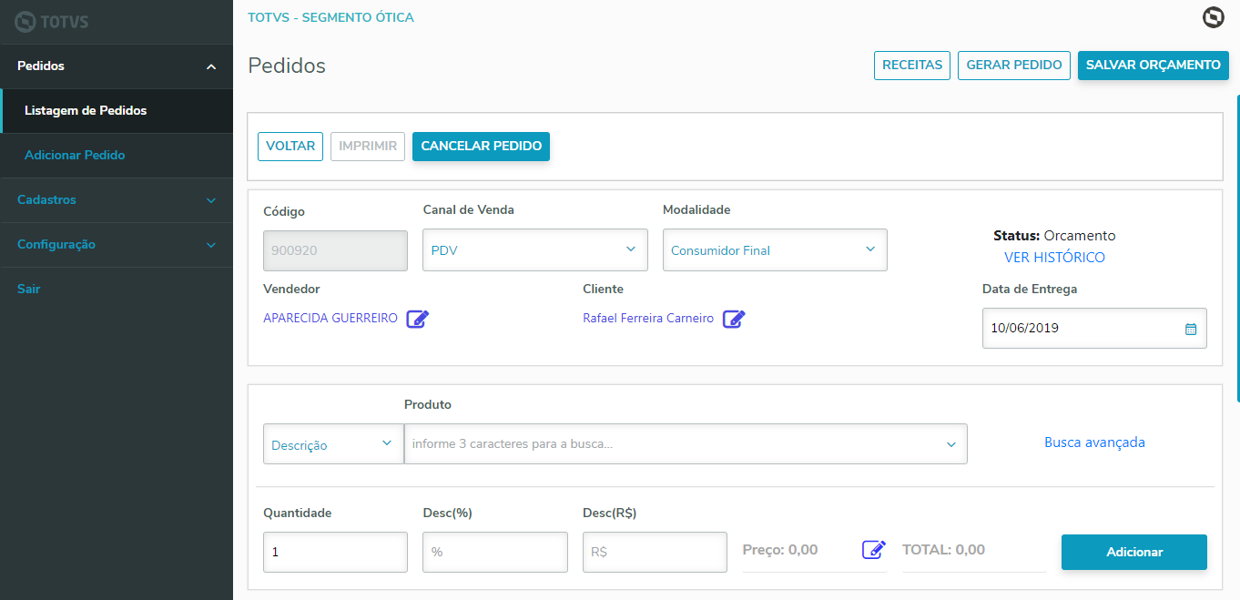1240x600 pixels.
Task: Click the page vertical scrollbar
Action: point(1237,246)
